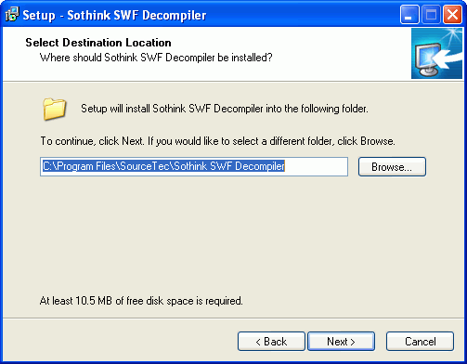Viewport: 467px width, 364px height.
Task: Click 'Setup will install Sothink SWF Decompiler' text
Action: coord(225,109)
